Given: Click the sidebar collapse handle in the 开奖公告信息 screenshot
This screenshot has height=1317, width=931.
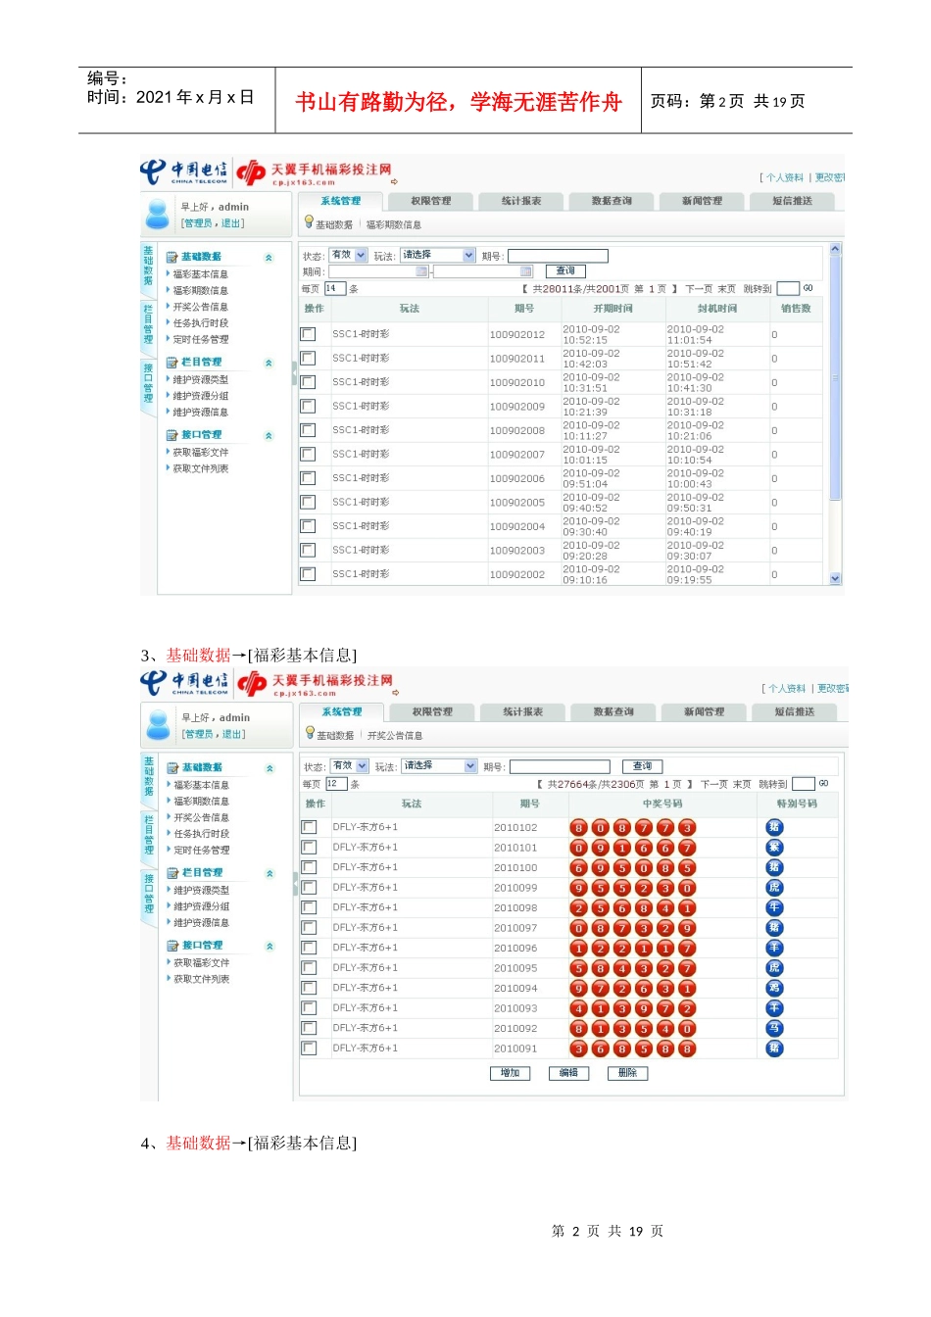Looking at the screenshot, I should point(295,884).
